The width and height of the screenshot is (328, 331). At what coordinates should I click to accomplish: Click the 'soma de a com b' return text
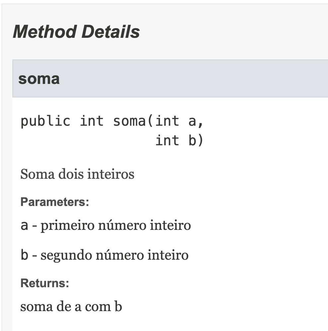(x=71, y=306)
